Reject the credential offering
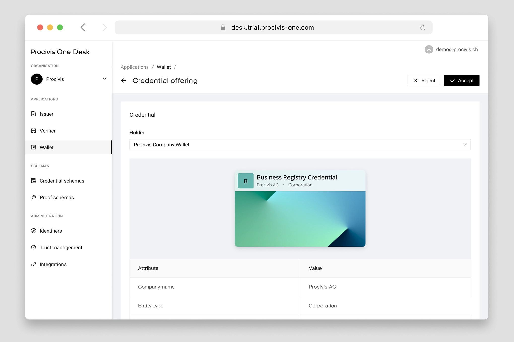 point(424,81)
